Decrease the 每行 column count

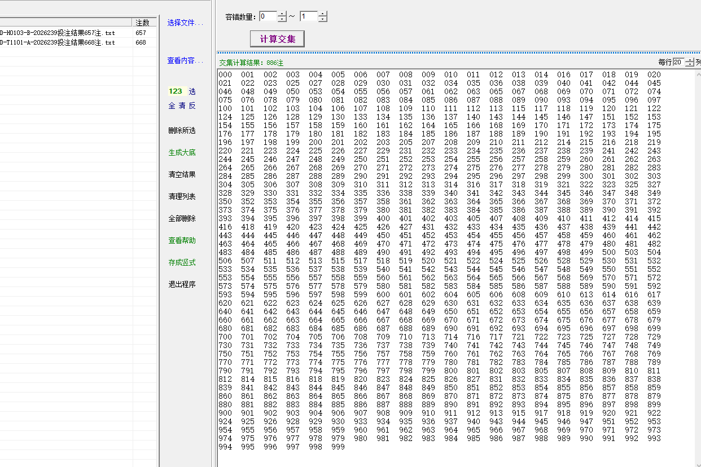(x=690, y=64)
